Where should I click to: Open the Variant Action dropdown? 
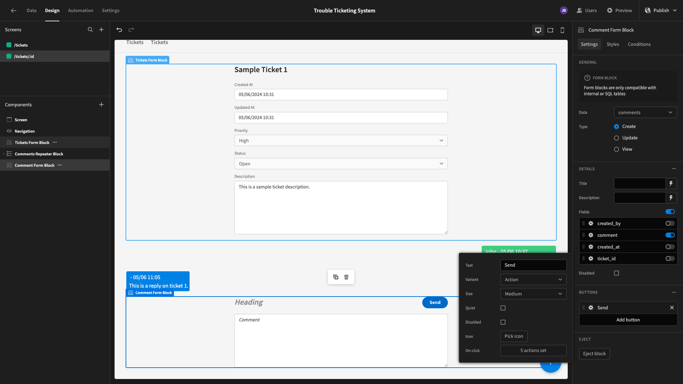pyautogui.click(x=533, y=279)
